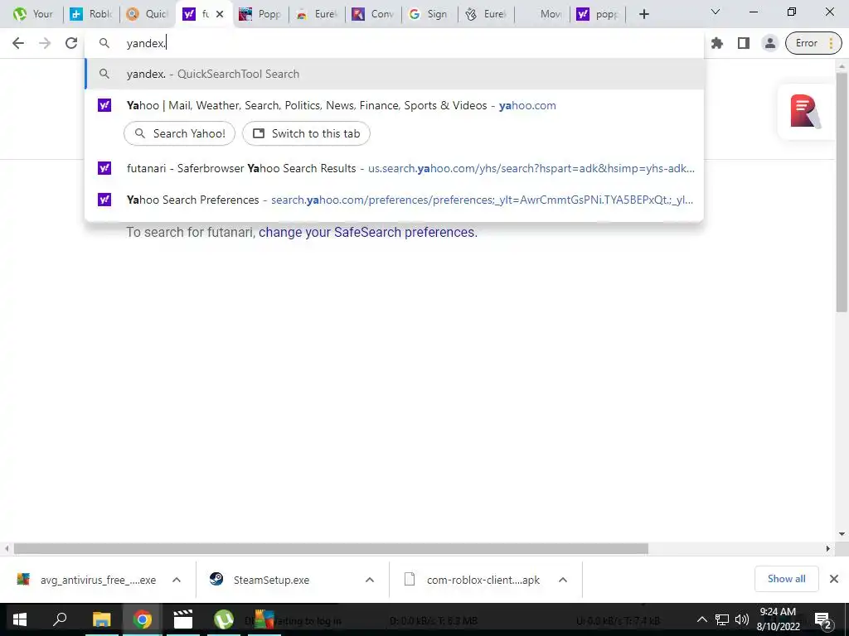The width and height of the screenshot is (849, 636).
Task: Switch to the uTorrent 'Your' tab
Action: [x=35, y=14]
